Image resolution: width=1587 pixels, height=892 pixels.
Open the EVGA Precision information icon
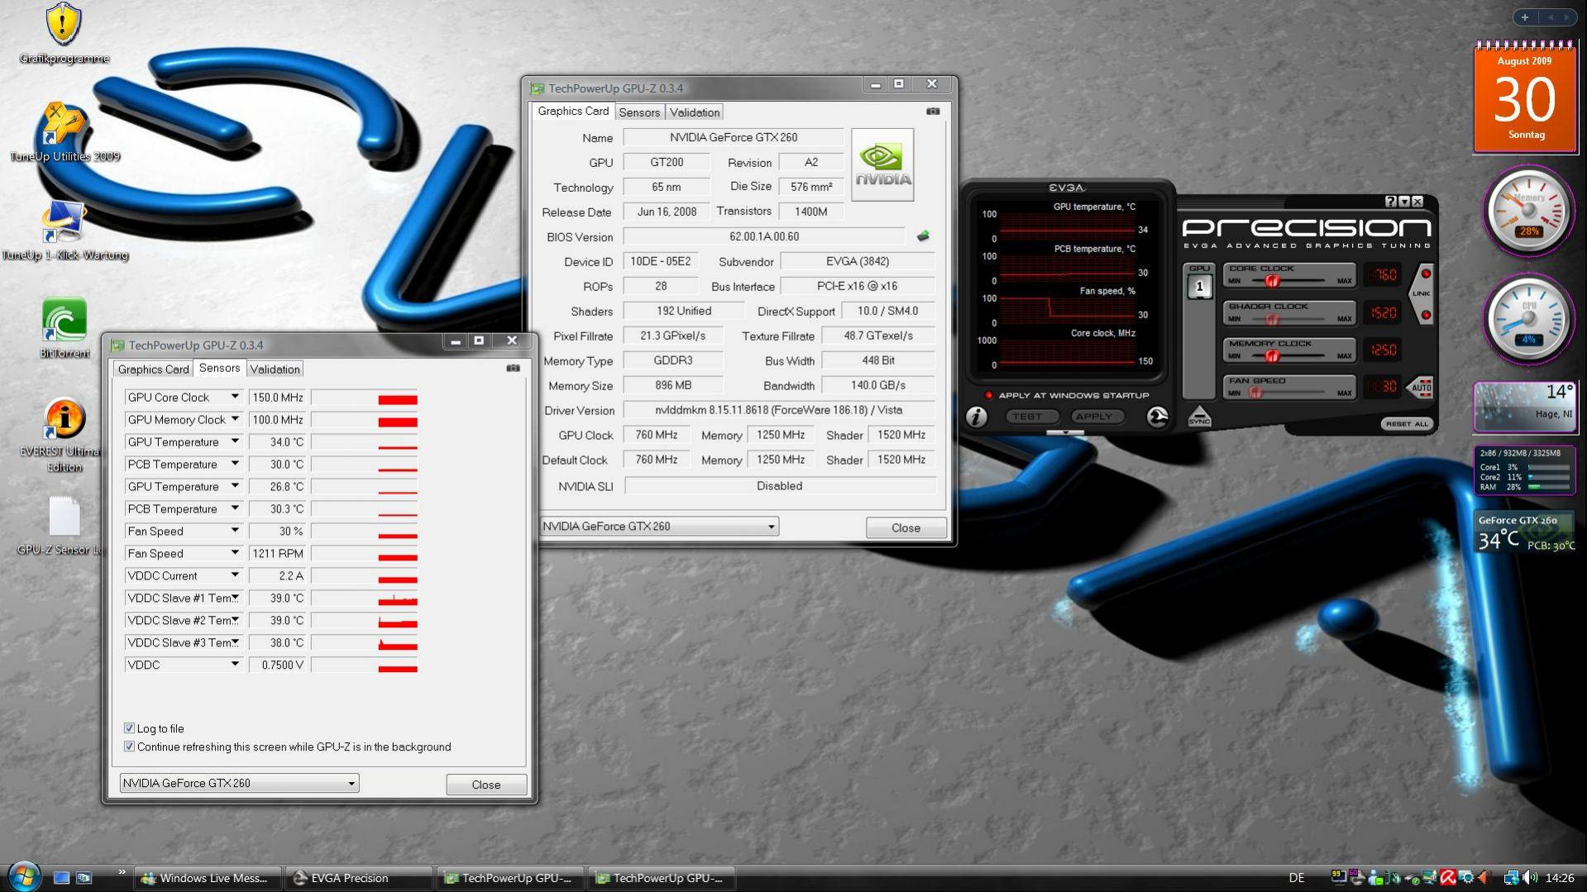(977, 417)
